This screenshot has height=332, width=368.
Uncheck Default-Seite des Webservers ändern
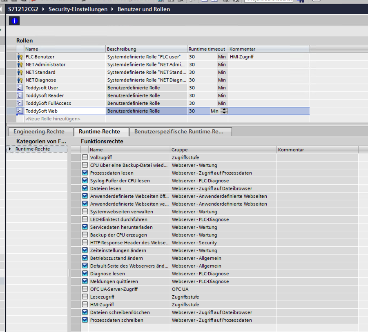tap(85, 266)
